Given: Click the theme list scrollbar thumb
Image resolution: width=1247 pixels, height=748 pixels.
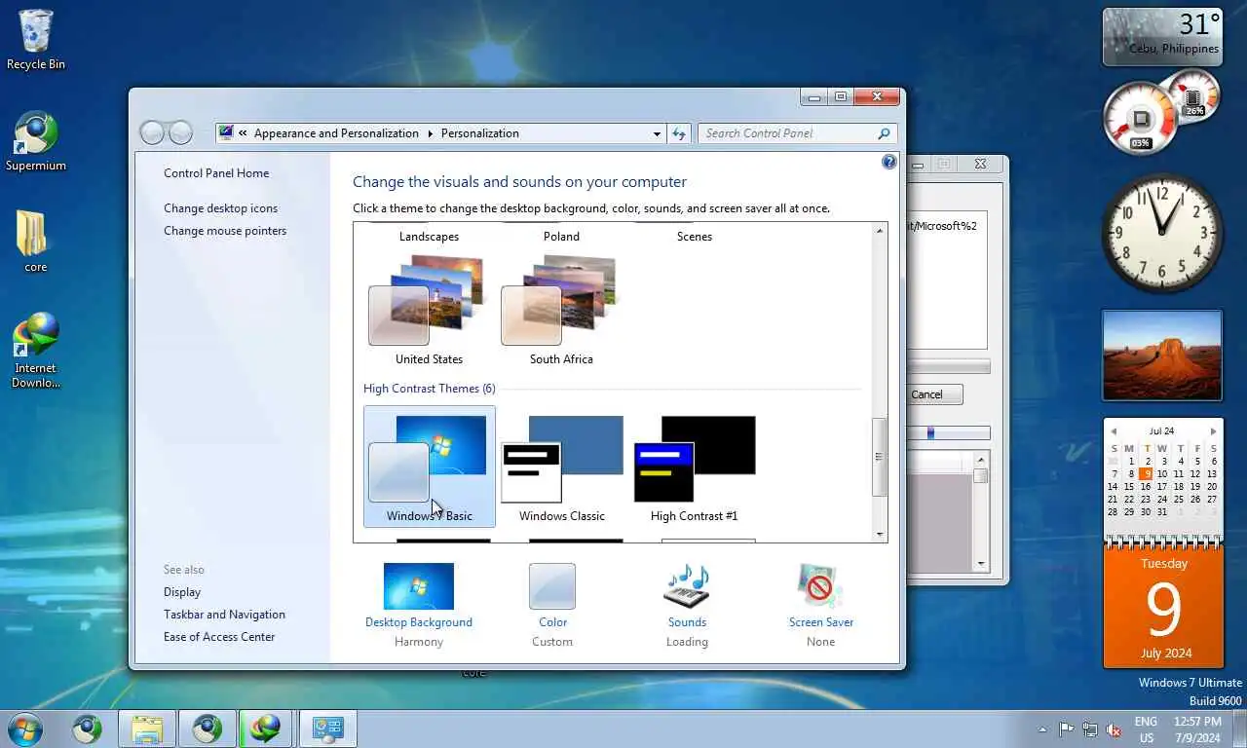Looking at the screenshot, I should coord(879,457).
